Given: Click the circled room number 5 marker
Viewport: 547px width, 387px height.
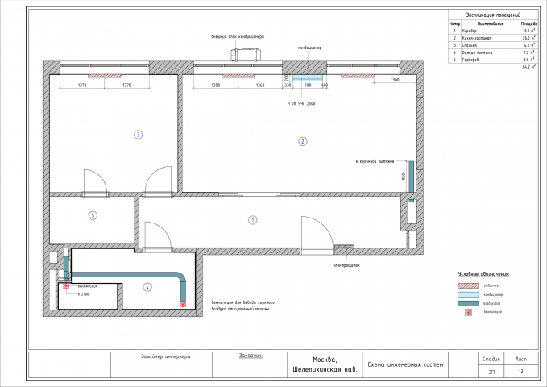Looking at the screenshot, I should 93,215.
